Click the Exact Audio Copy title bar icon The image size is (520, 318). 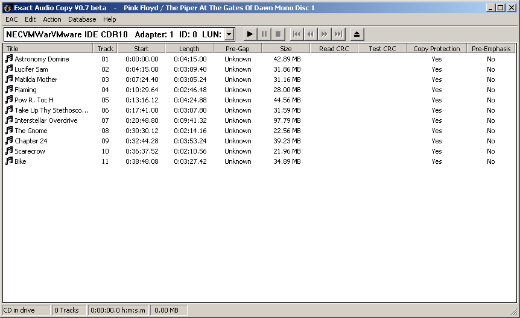[8, 8]
